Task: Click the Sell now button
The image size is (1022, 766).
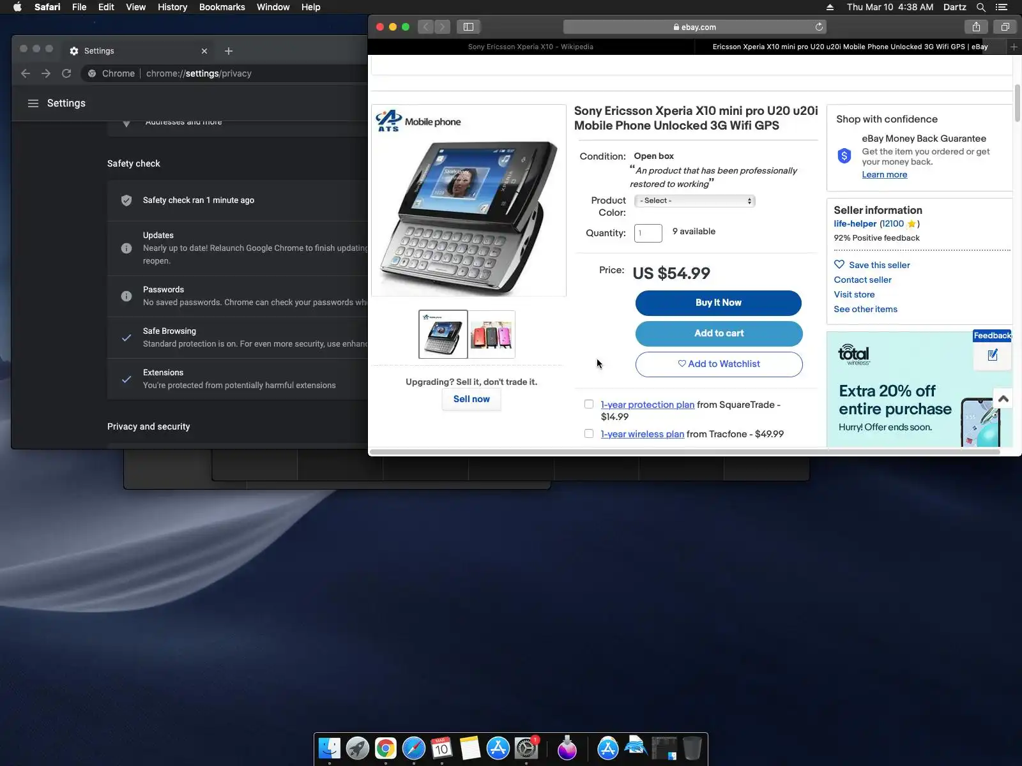Action: pyautogui.click(x=471, y=399)
